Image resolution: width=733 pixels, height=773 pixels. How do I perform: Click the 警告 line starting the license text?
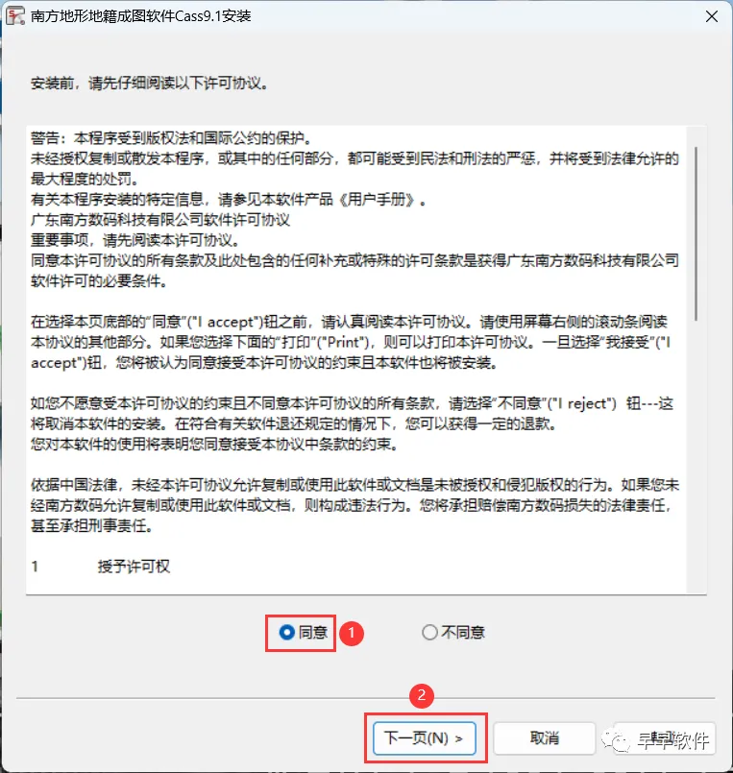(x=171, y=138)
